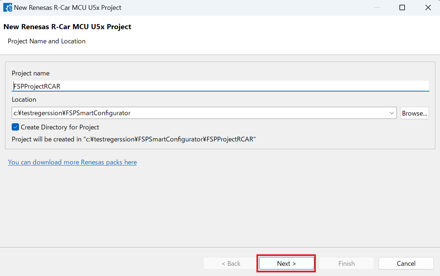Uncheck Create Directory for Project
Screen dimensions: 440x276
(15, 127)
